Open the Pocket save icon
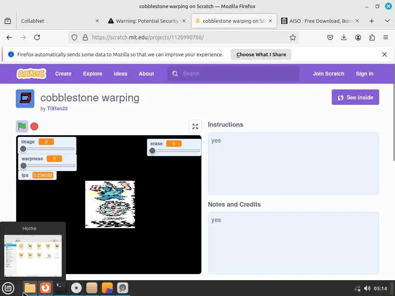The height and width of the screenshot is (296, 395). click(x=330, y=37)
